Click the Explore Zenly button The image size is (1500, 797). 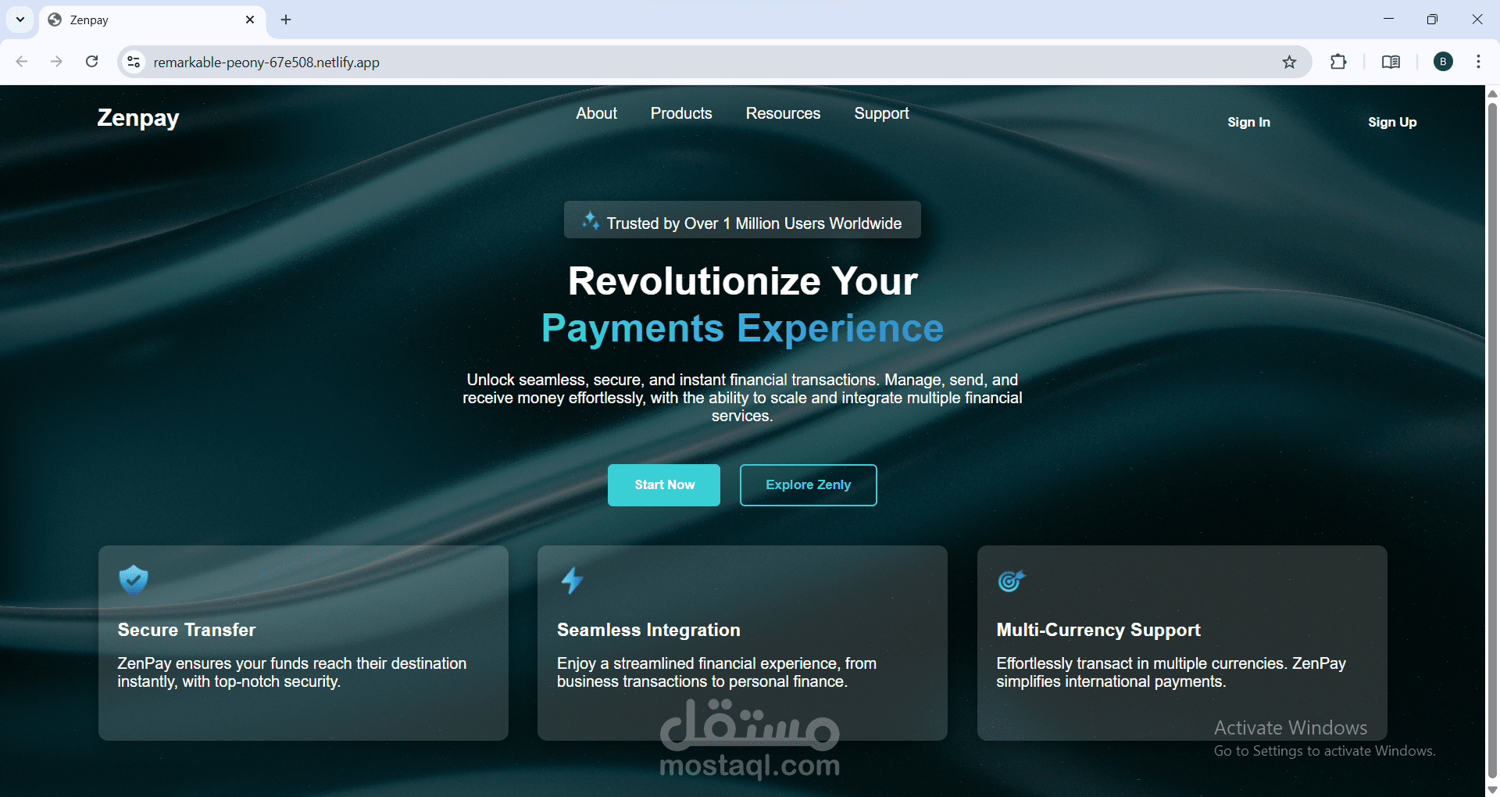(x=809, y=485)
